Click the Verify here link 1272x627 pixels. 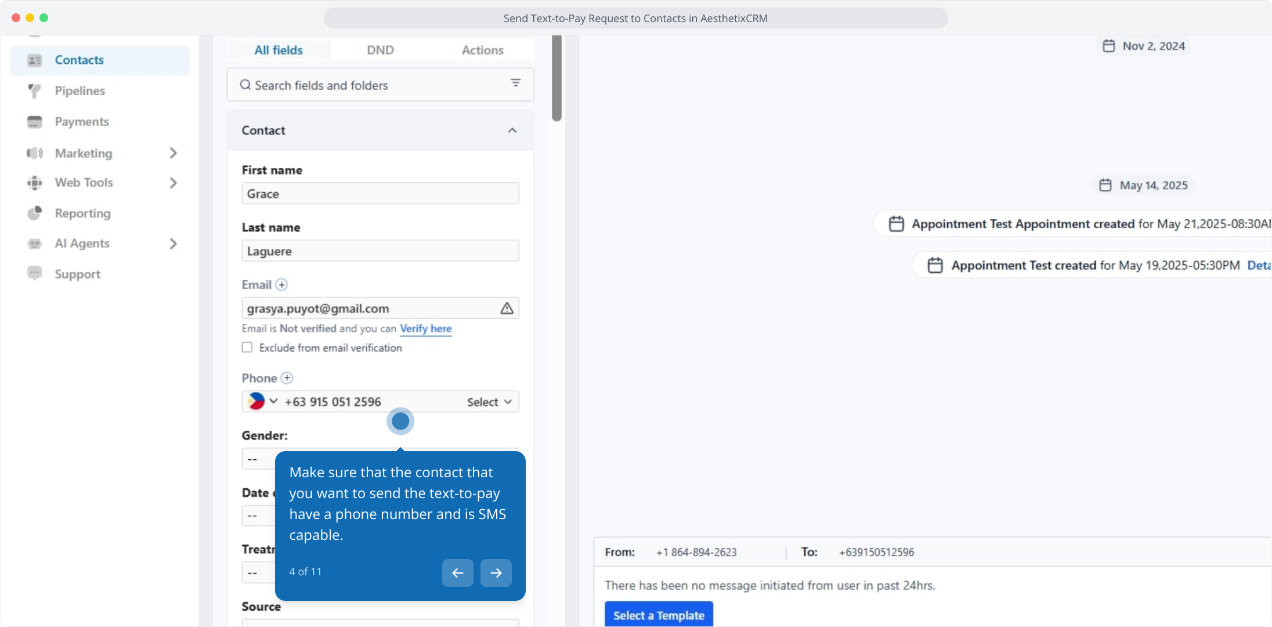click(x=425, y=329)
